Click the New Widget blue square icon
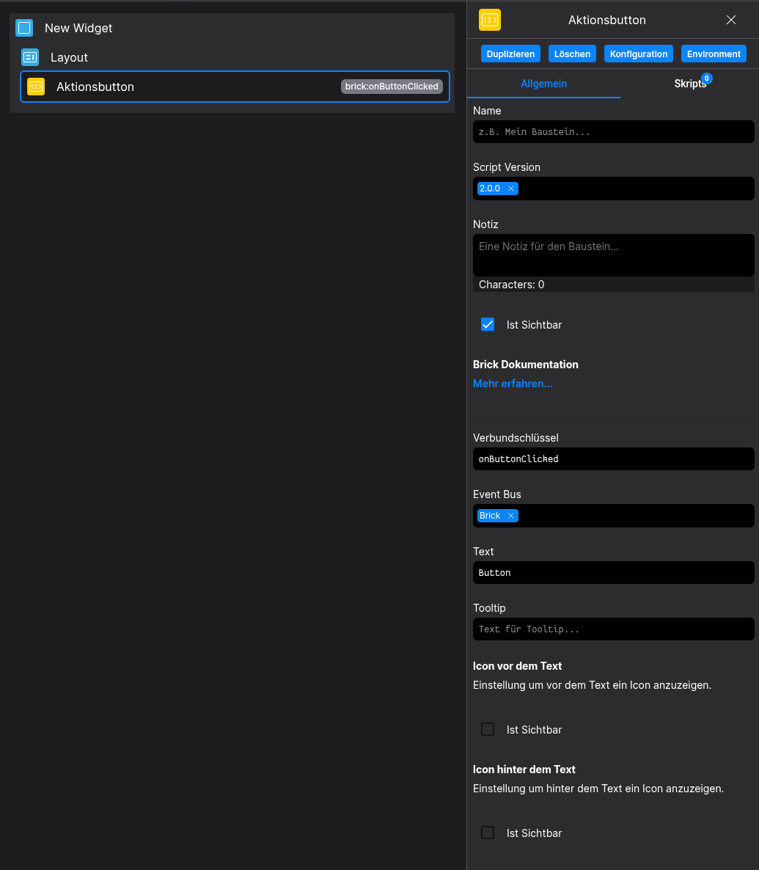The height and width of the screenshot is (870, 759). [x=24, y=28]
